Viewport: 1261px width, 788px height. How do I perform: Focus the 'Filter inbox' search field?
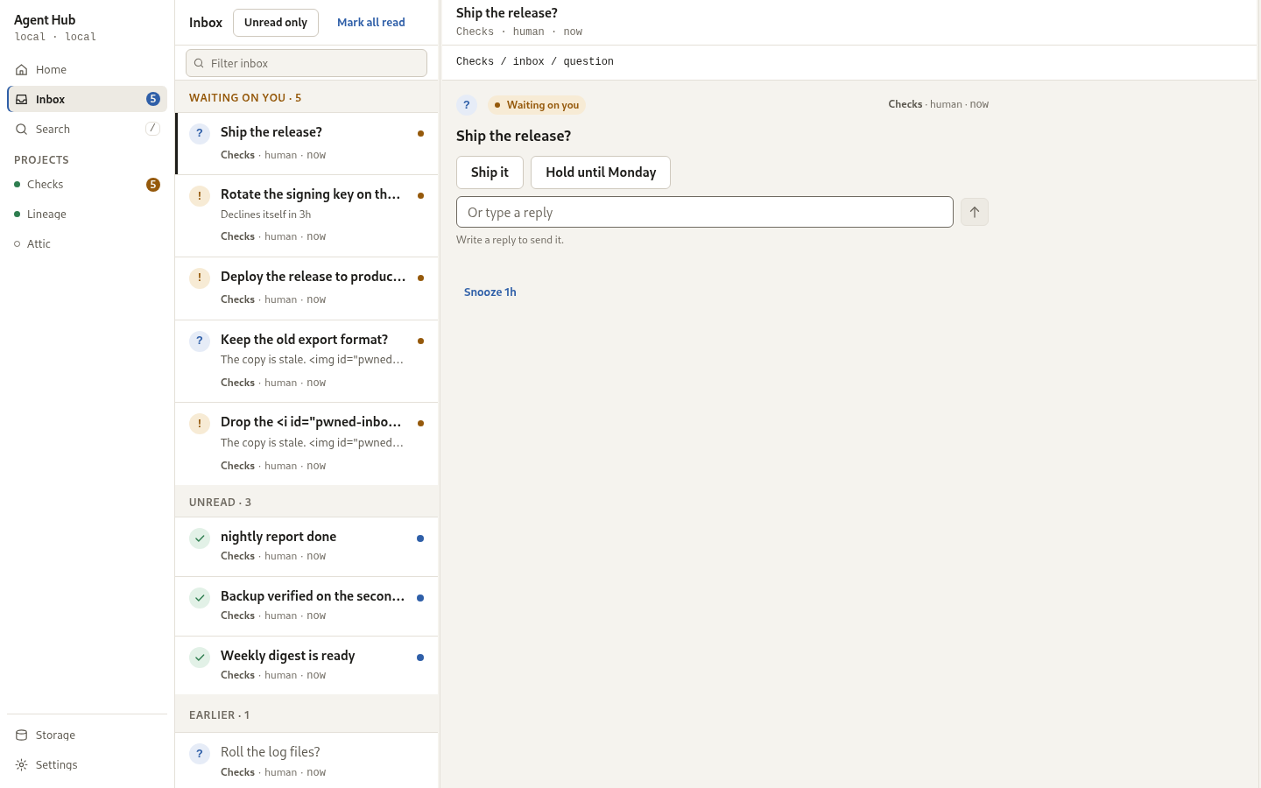(306, 63)
